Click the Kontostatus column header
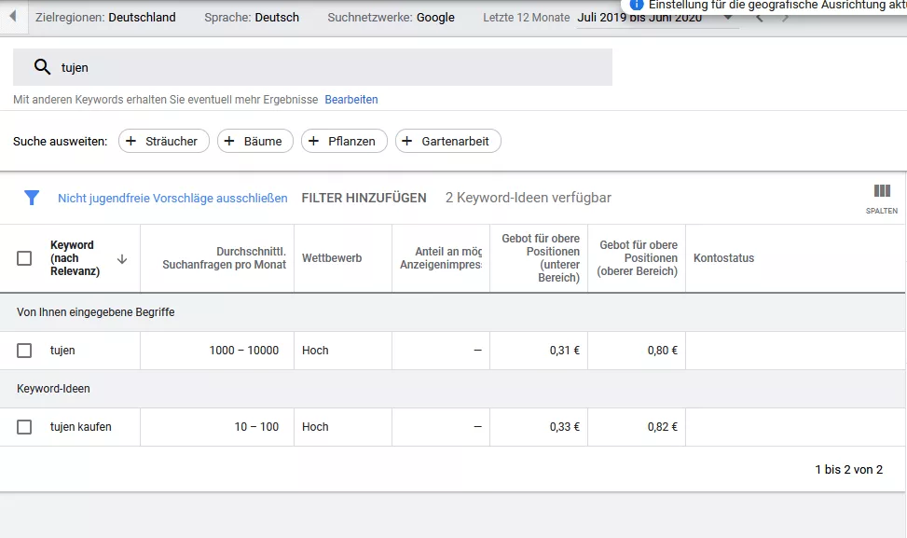The height and width of the screenshot is (538, 907). click(723, 258)
